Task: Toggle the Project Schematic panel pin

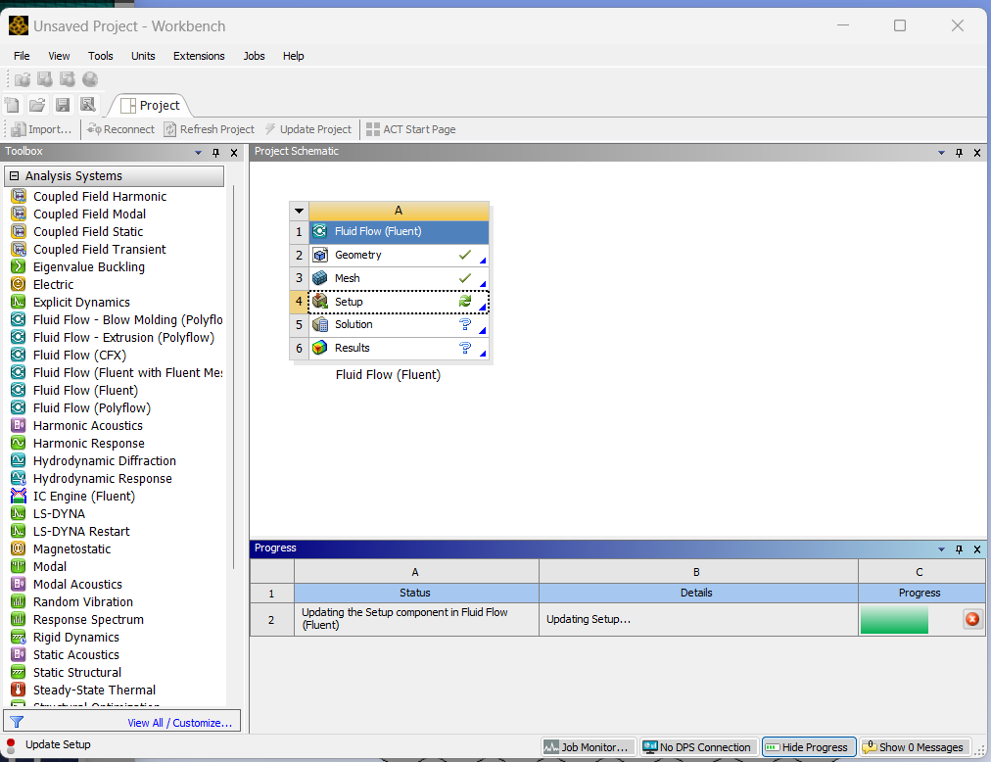Action: 960,153
